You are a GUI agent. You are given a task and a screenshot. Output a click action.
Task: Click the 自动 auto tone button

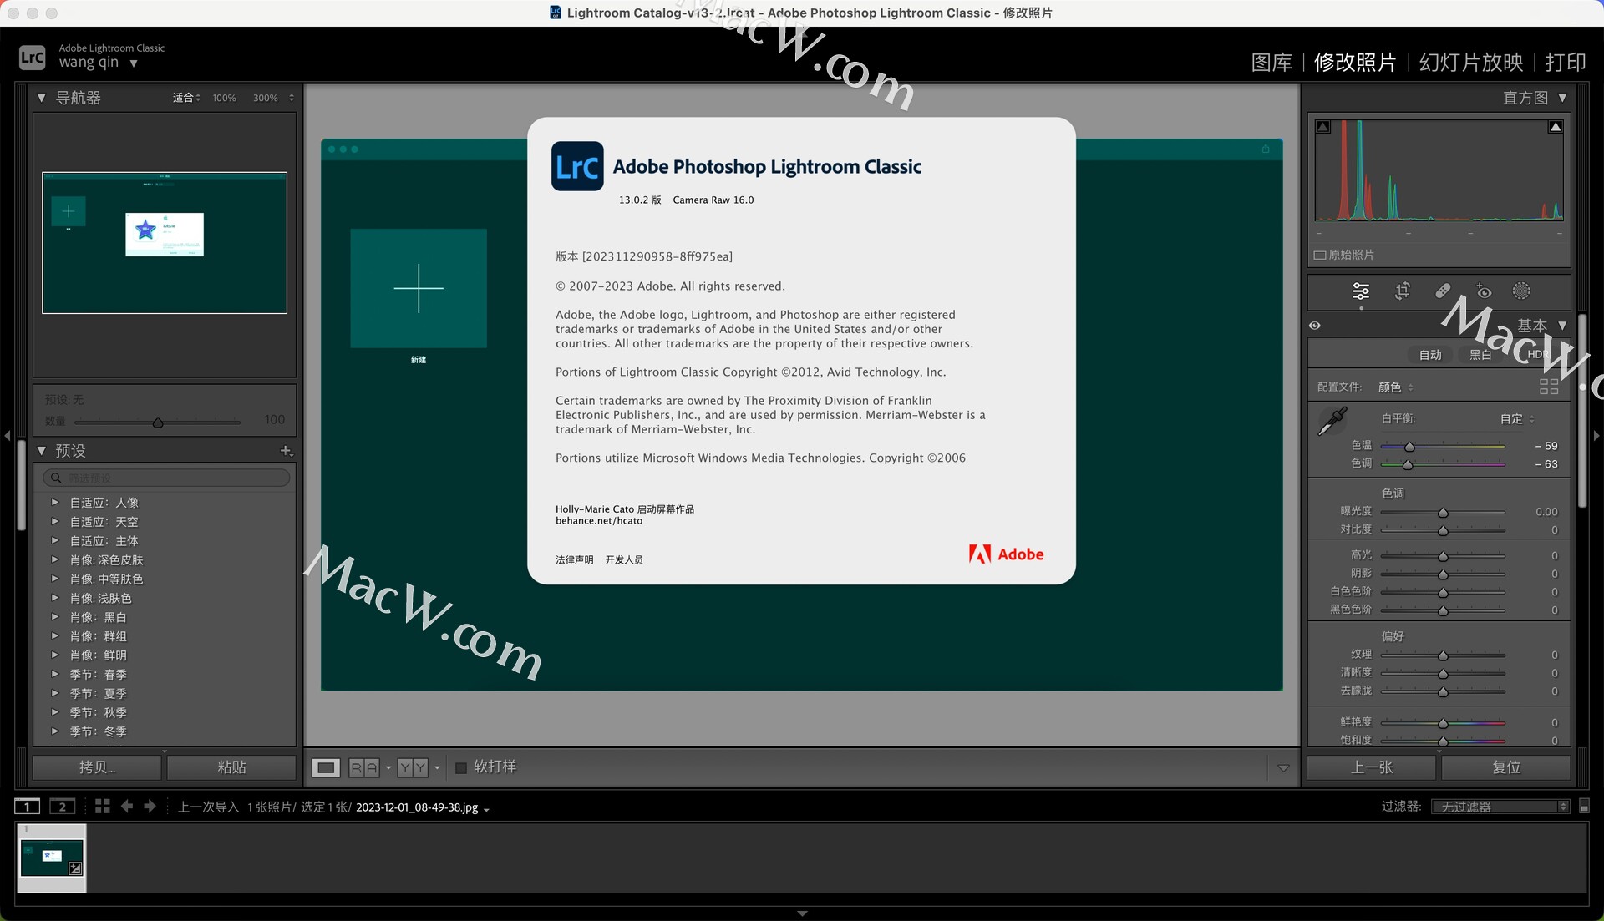coord(1429,354)
